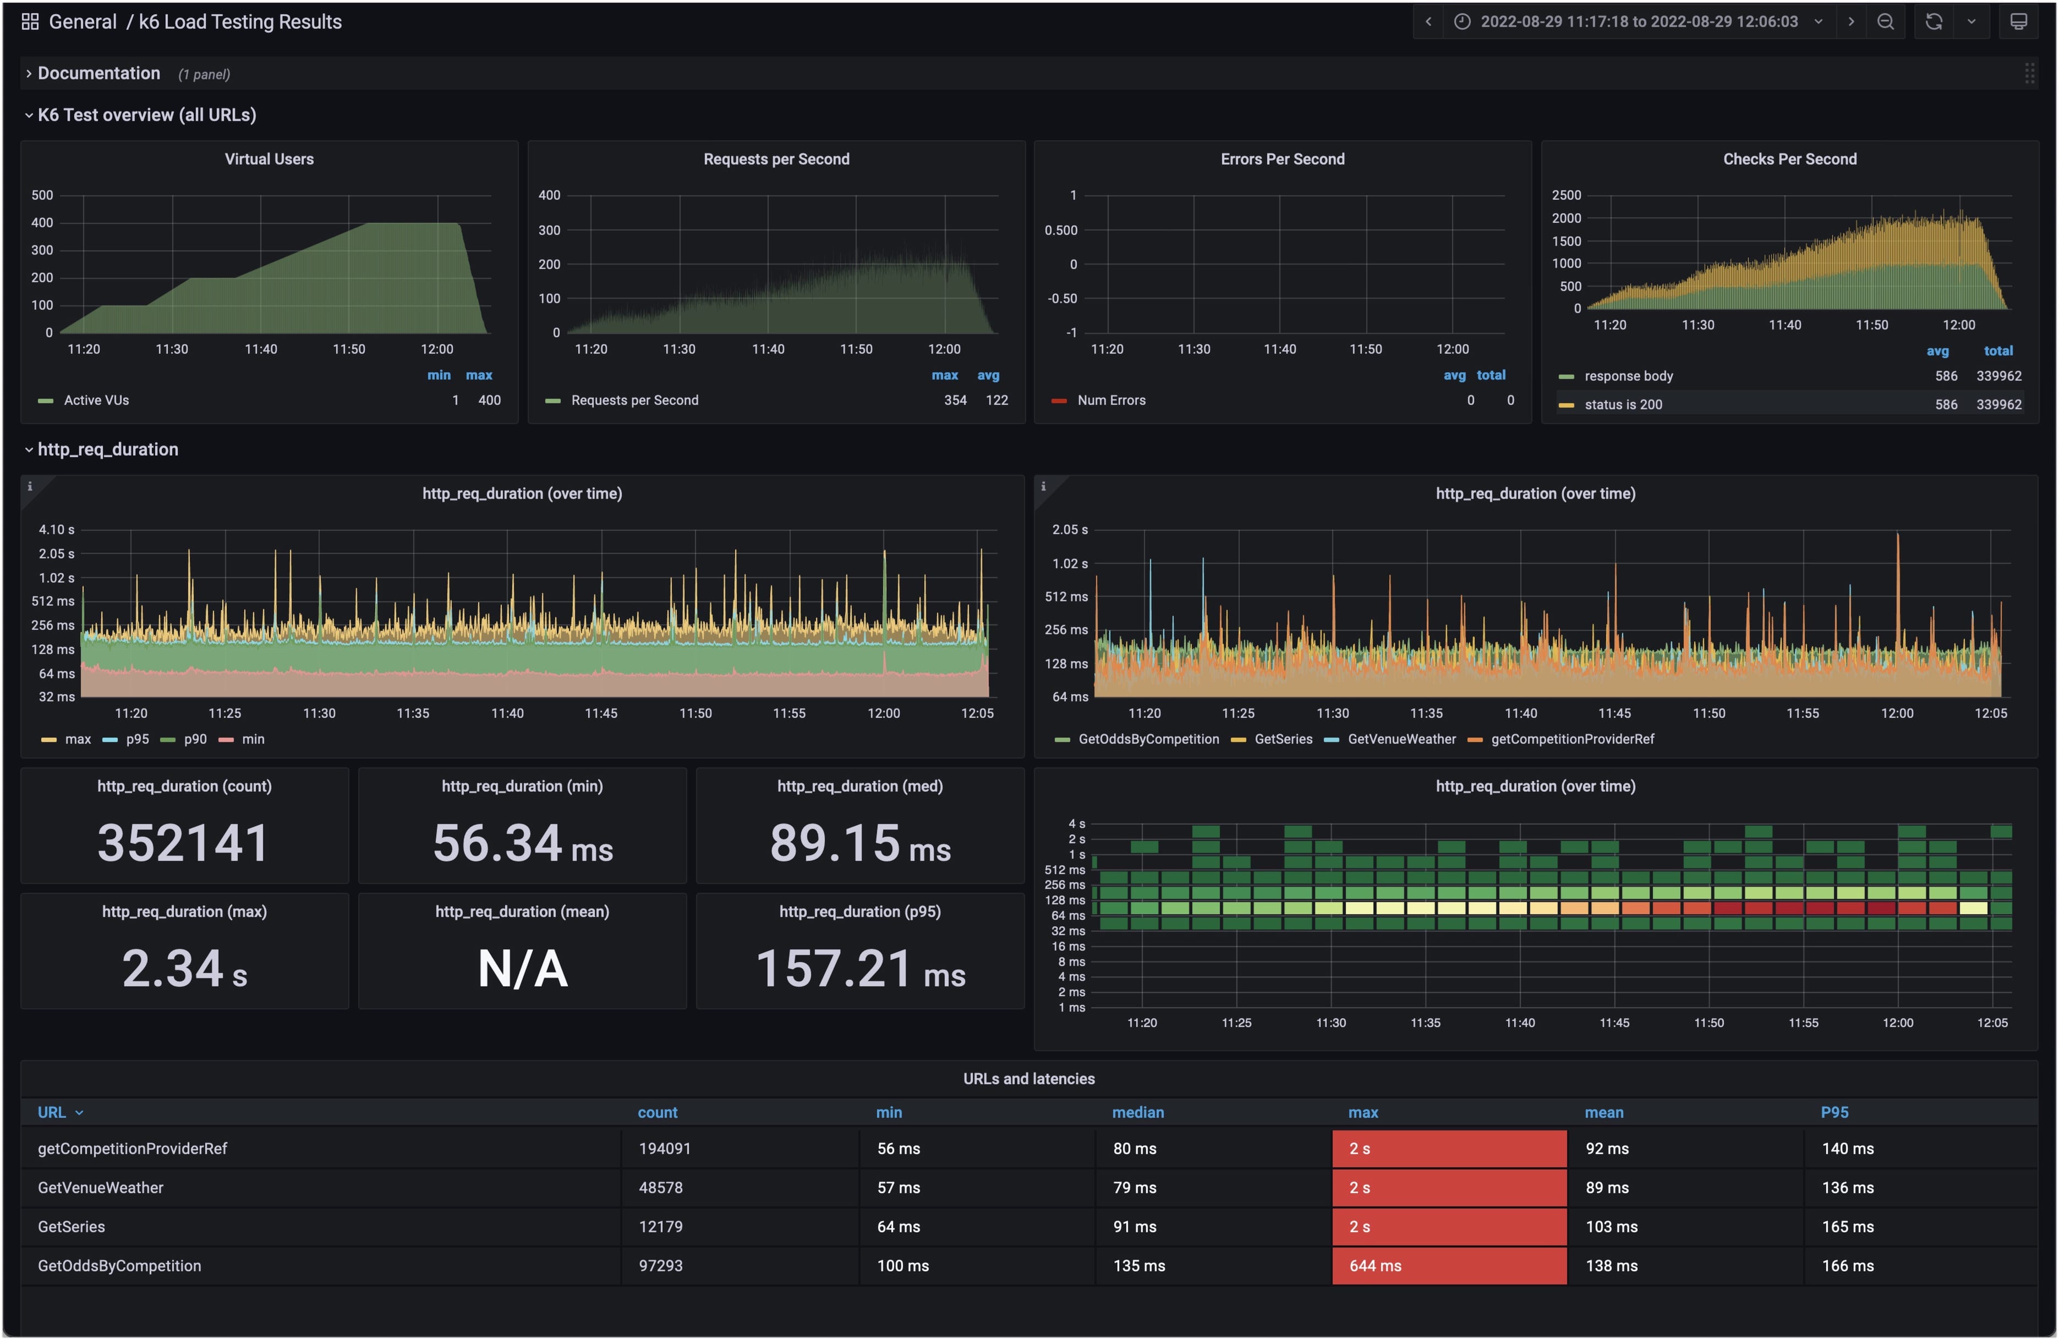This screenshot has width=2059, height=1340.
Task: Shift time range forward
Action: [x=1850, y=21]
